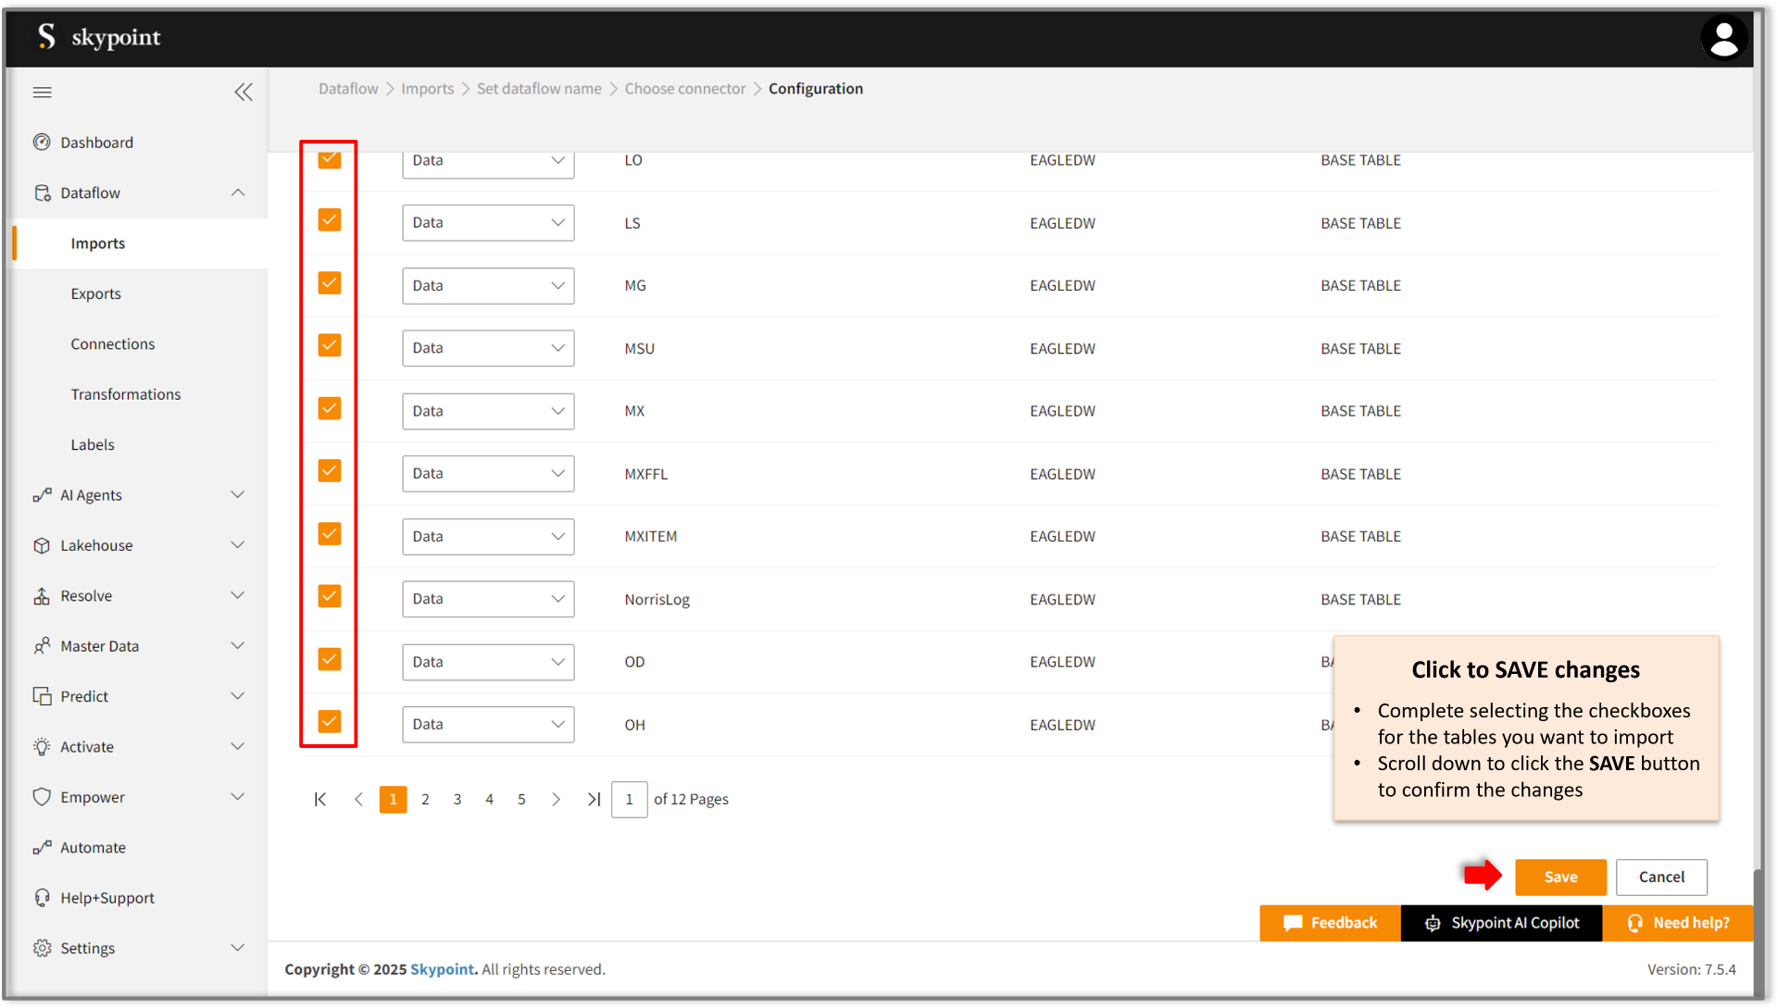Open Data dropdown for MG row
The image size is (1778, 1008).
(488, 286)
